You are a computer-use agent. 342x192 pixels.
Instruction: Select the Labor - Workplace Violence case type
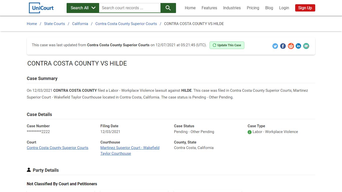pos(275,132)
